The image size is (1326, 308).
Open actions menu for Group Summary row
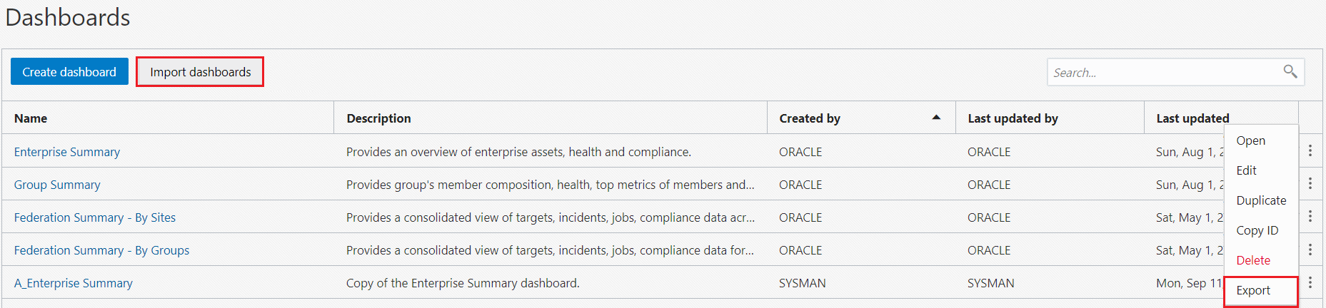pyautogui.click(x=1310, y=183)
